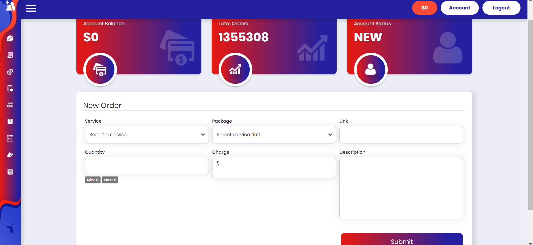Open the orders list sidebar icon

[10, 55]
